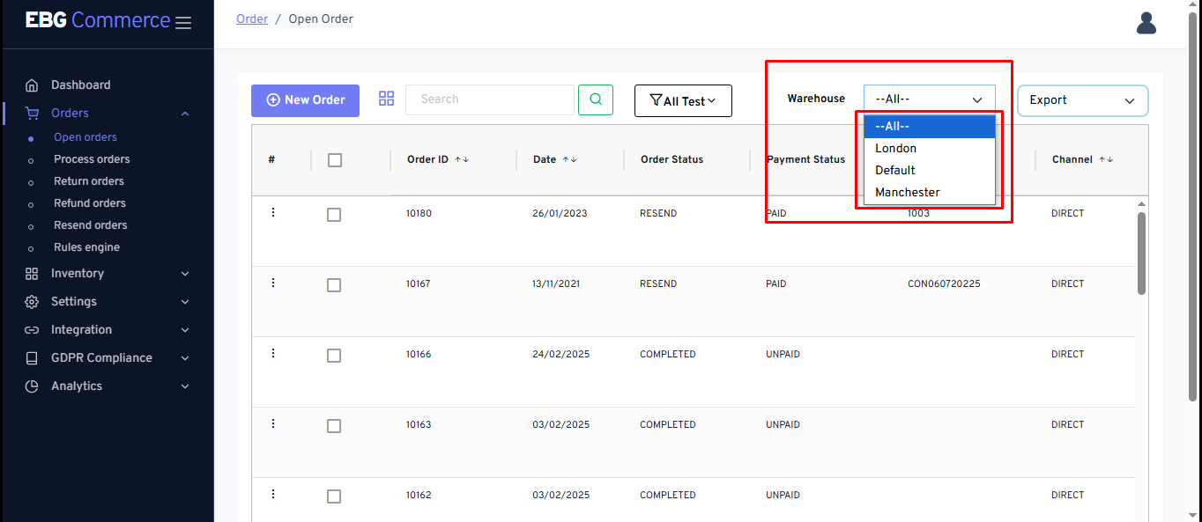Open three-dot actions menu for order 10166
Viewport: 1202px width, 522px height.
(x=273, y=354)
